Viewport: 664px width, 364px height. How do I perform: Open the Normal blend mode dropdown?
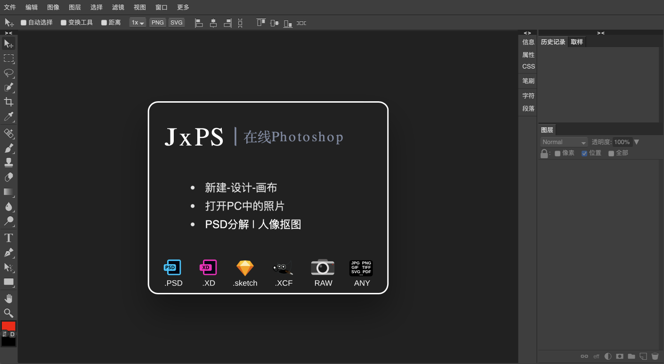tap(564, 142)
